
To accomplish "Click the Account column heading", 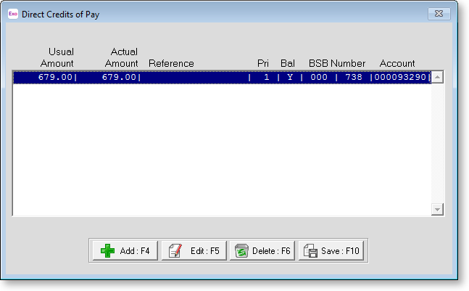I will pyautogui.click(x=397, y=64).
